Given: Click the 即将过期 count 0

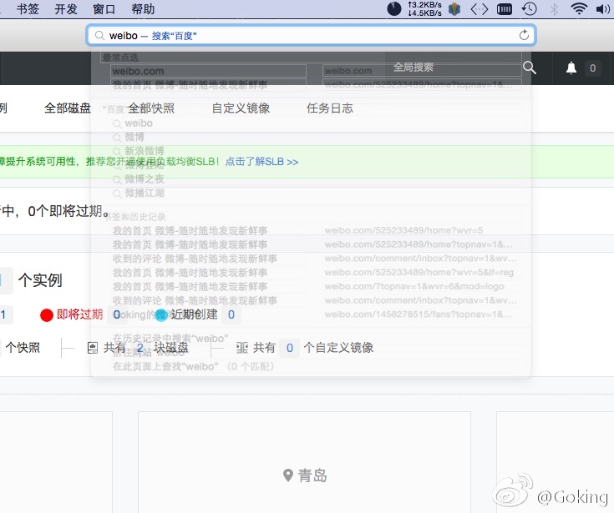Looking at the screenshot, I should point(117,314).
